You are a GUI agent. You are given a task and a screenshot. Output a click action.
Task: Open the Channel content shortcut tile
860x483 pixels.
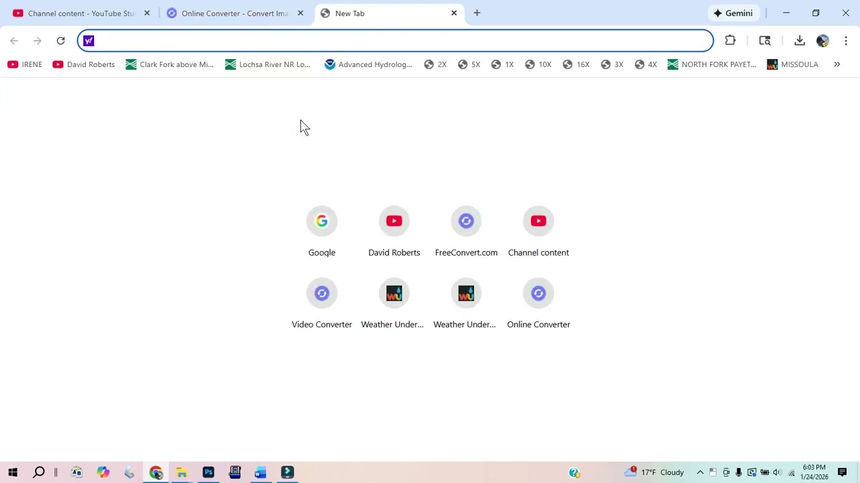tap(538, 231)
